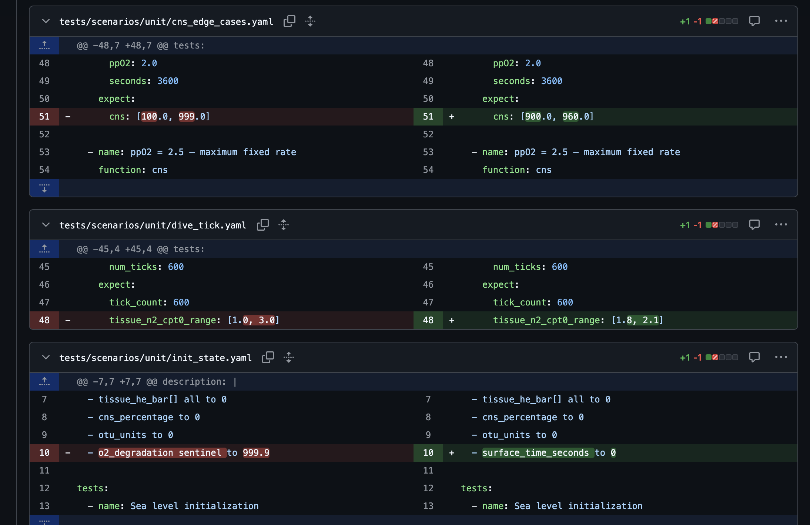The height and width of the screenshot is (525, 810).
Task: Click hunk header '@@ -7,7 +7,7 @@ description: |'
Action: [x=157, y=382]
